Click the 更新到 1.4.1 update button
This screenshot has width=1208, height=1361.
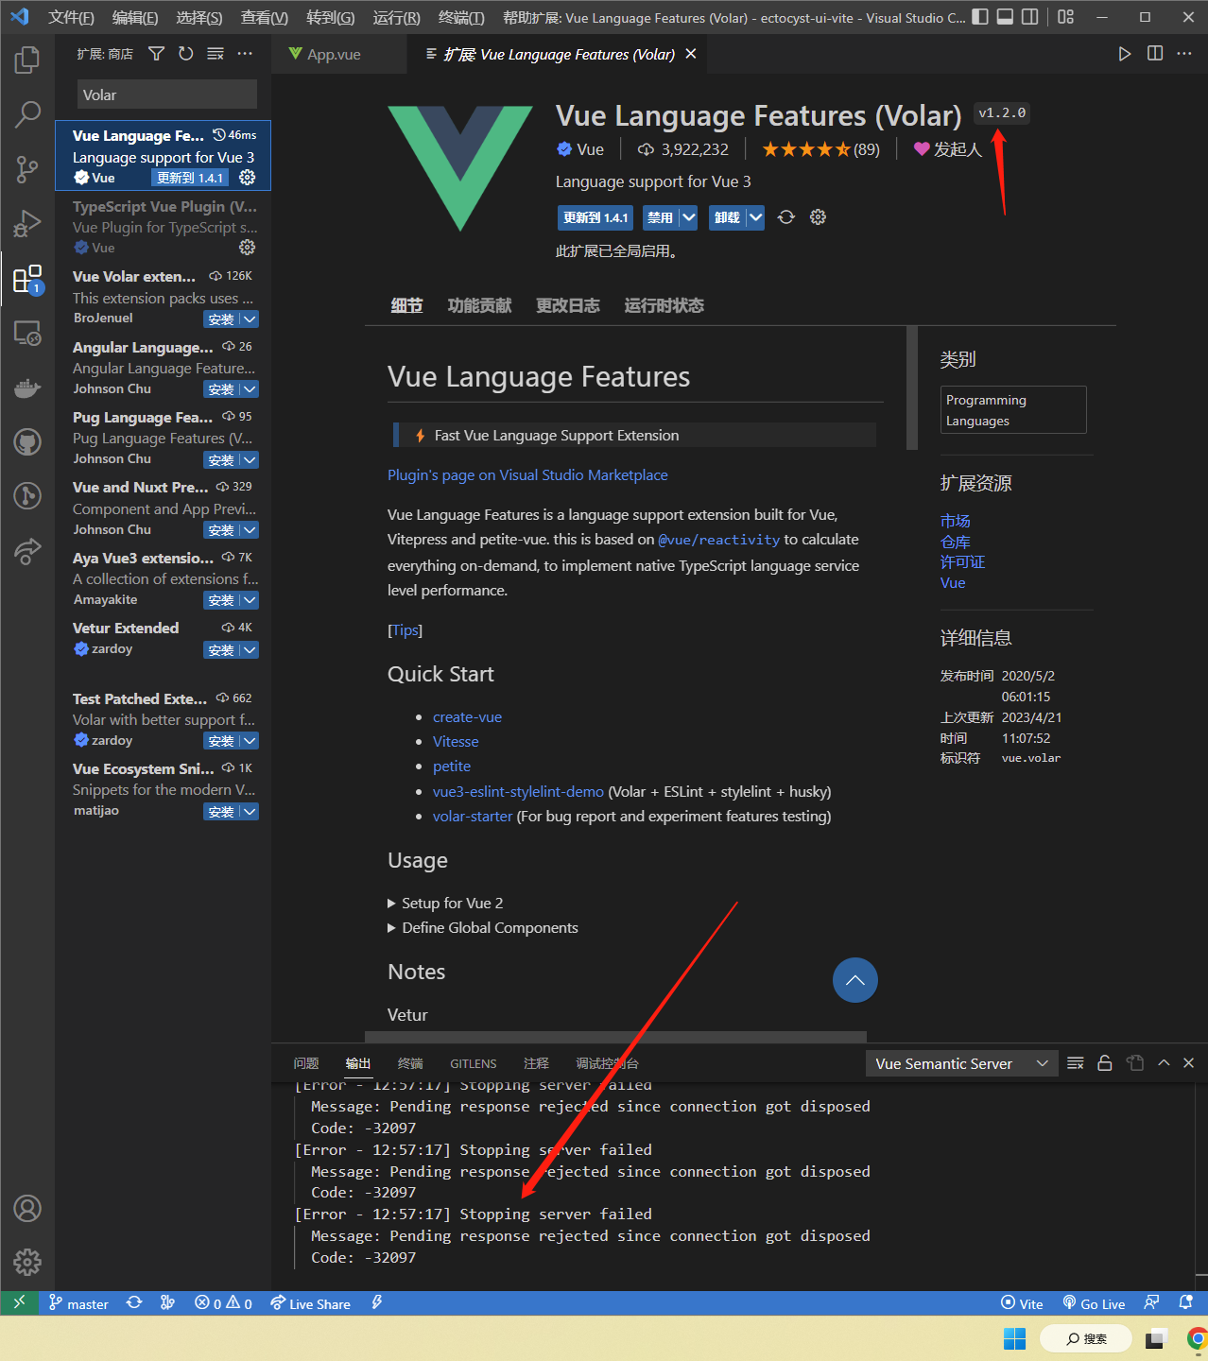tap(595, 217)
